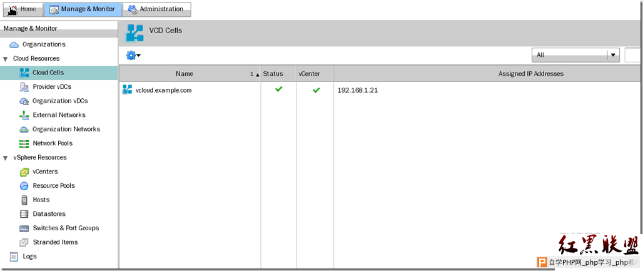The width and height of the screenshot is (643, 271).
Task: Click the Network Pools icon
Action: [24, 144]
